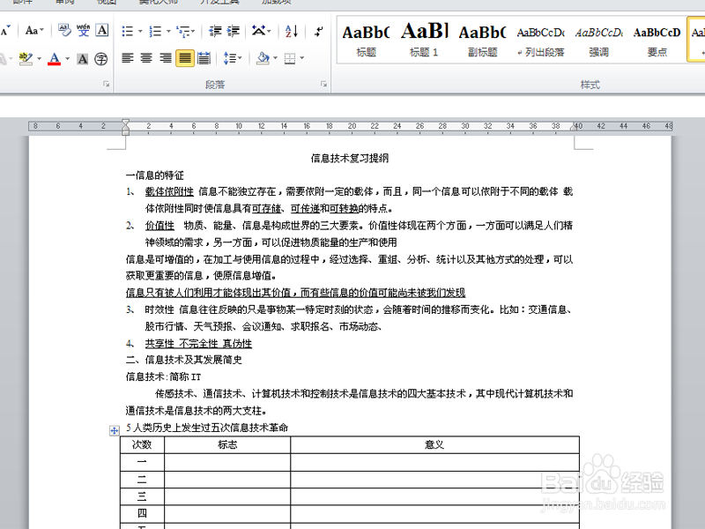The width and height of the screenshot is (705, 529).
Task: Toggle Align Left for the paragraph
Action: coord(128,58)
